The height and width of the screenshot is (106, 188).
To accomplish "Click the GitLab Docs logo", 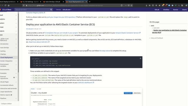I will coord(6,9).
